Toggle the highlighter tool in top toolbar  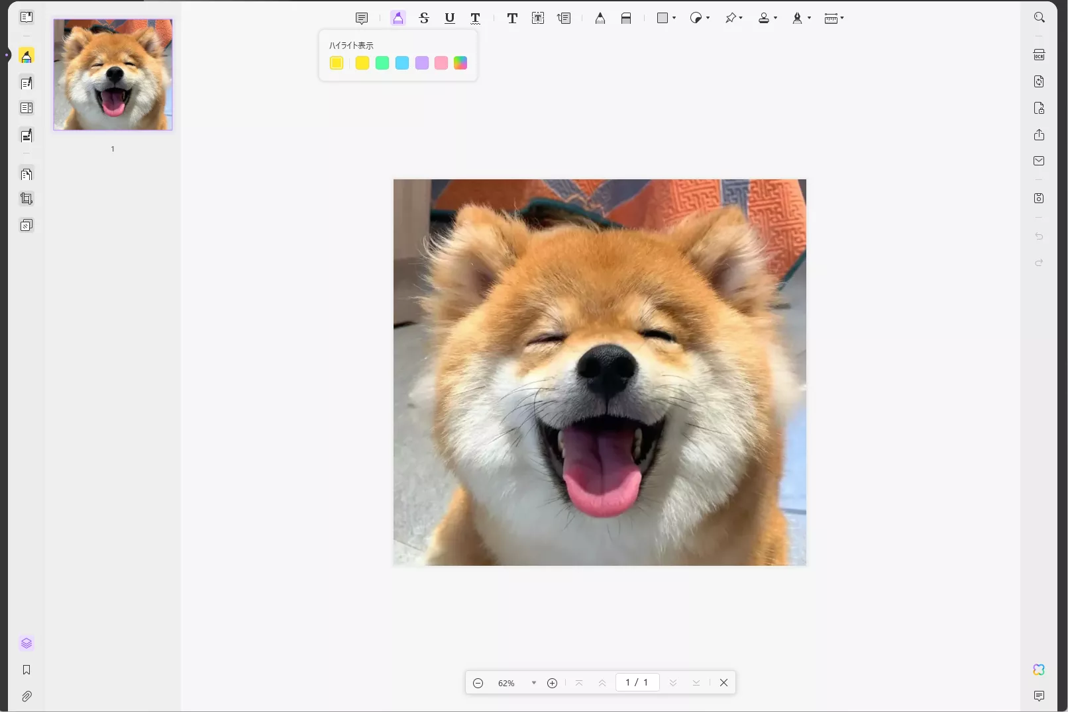point(398,18)
